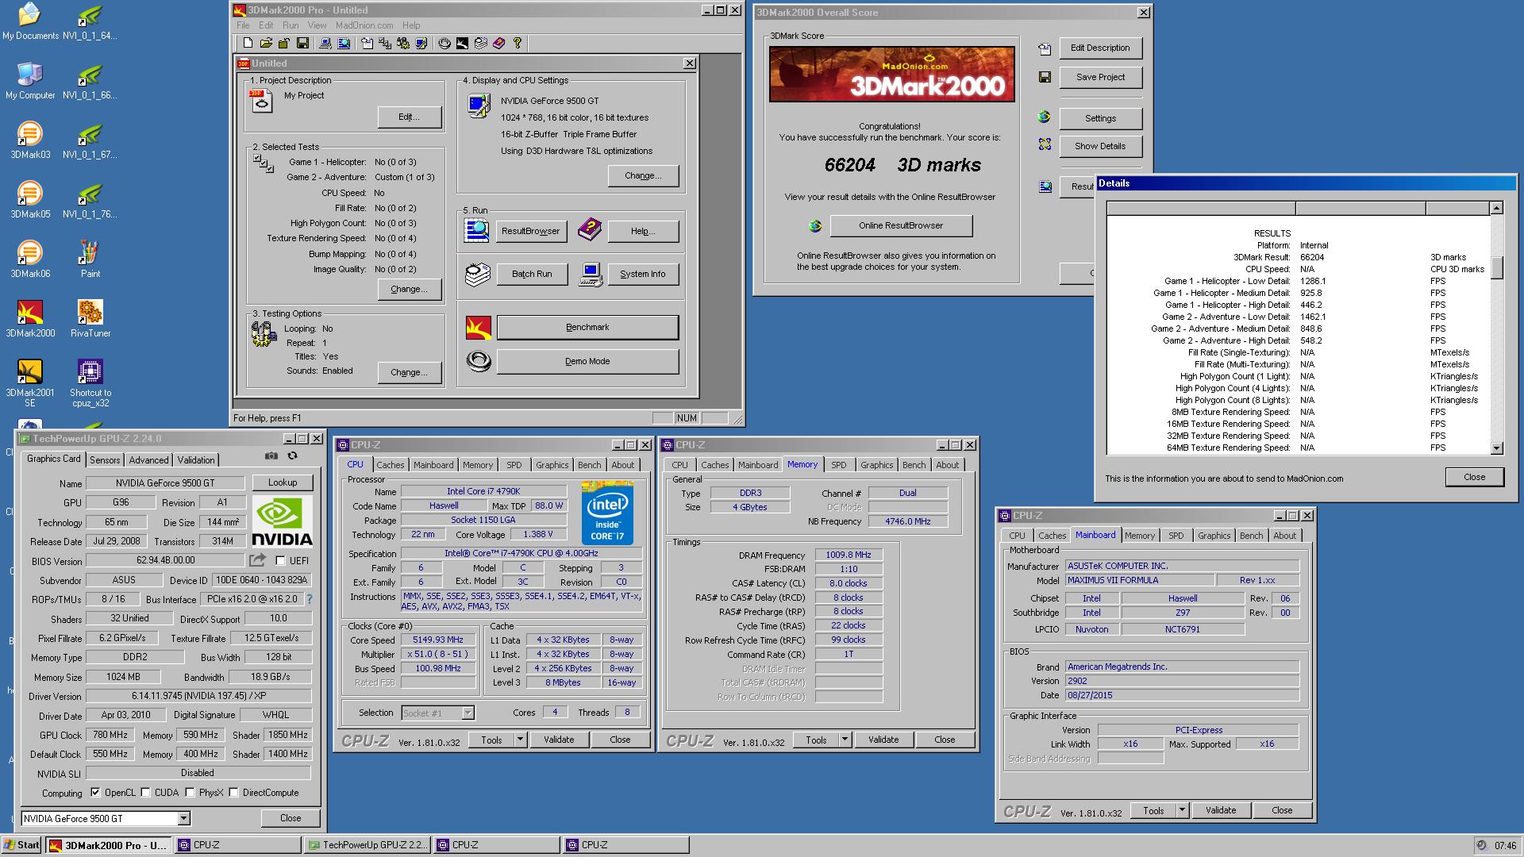Open 3DMark05 desktop shortcut
The image size is (1524, 857).
click(x=30, y=199)
